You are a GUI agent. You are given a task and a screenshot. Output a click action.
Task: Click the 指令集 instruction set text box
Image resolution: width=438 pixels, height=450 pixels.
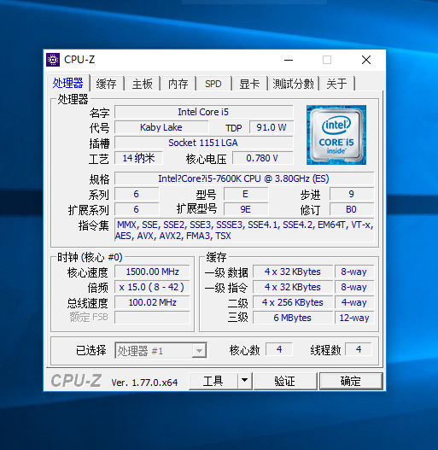tap(244, 230)
